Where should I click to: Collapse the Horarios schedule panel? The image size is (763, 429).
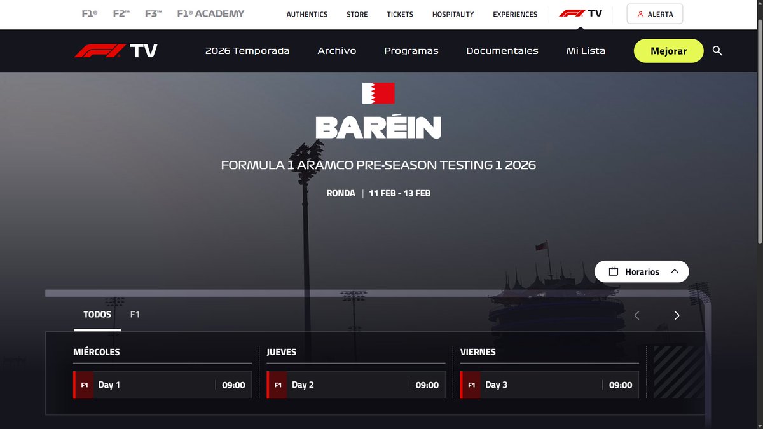click(675, 271)
